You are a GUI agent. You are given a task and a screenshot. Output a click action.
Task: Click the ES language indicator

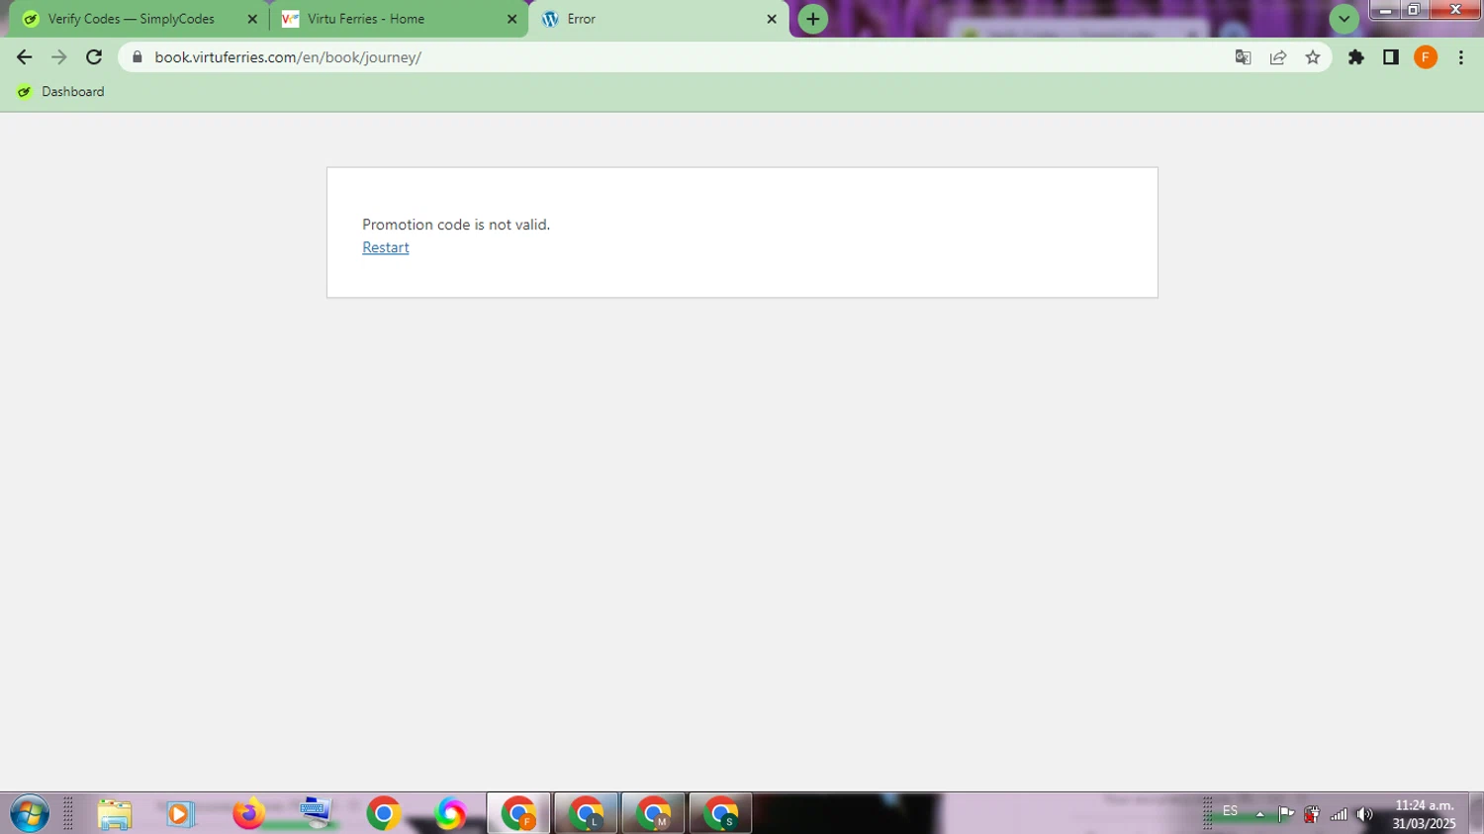coord(1230,811)
